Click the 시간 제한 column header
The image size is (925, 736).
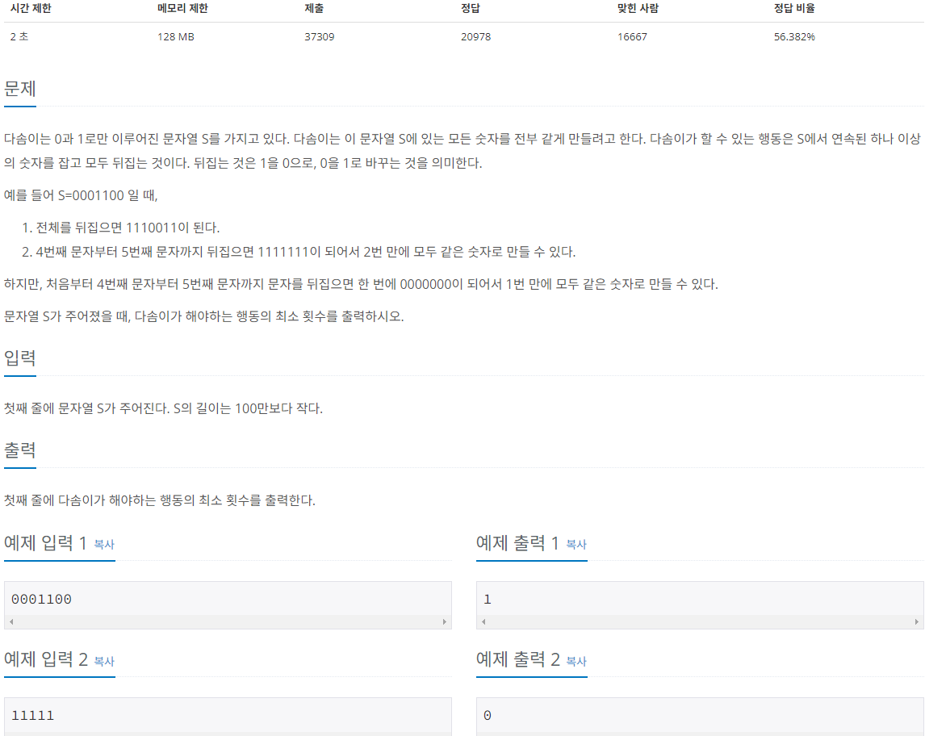(x=31, y=8)
